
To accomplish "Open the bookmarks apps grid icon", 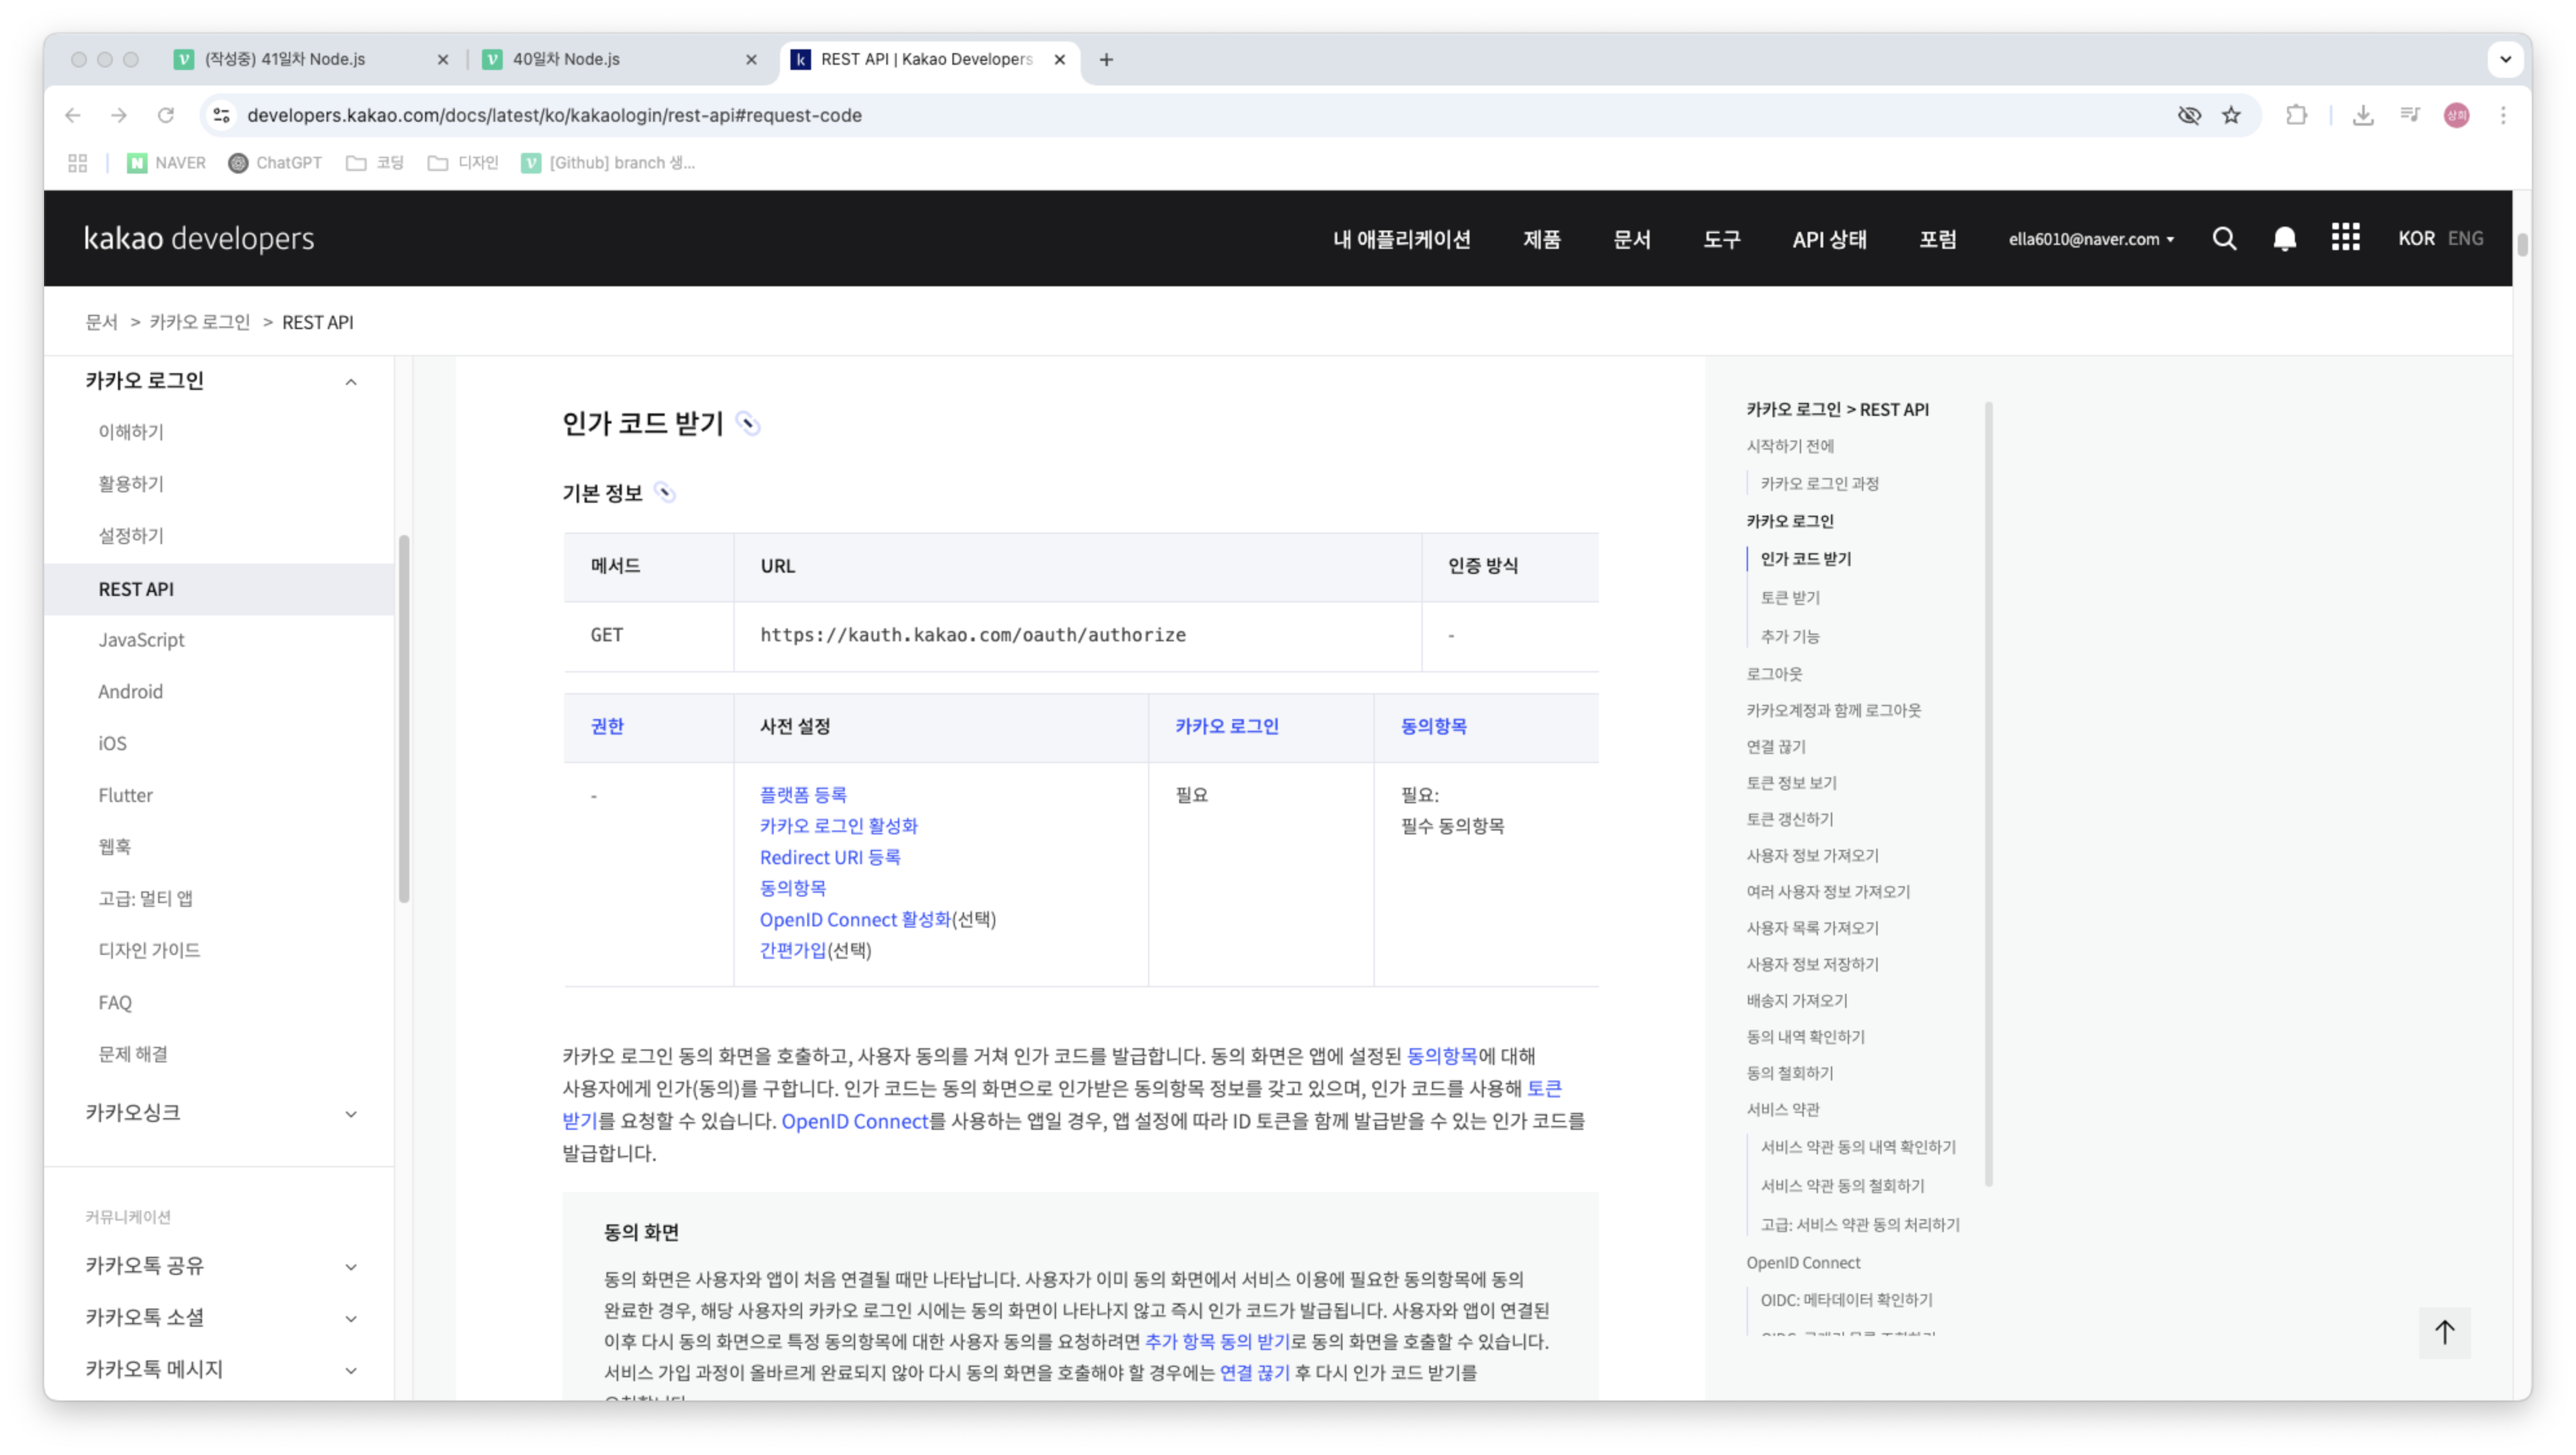I will [x=78, y=163].
